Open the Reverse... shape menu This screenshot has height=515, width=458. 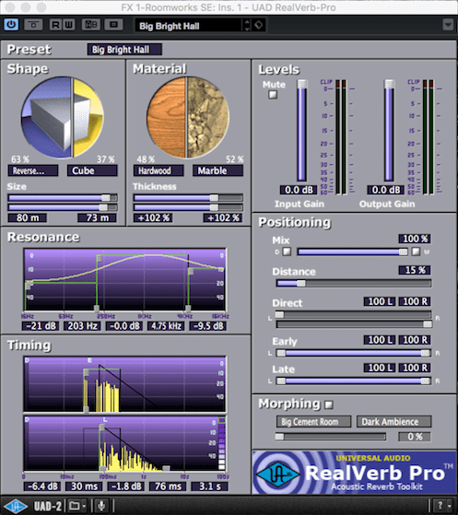coord(33,170)
